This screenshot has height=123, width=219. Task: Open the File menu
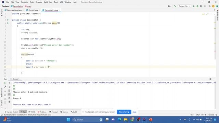pyautogui.click(x=8, y=2)
